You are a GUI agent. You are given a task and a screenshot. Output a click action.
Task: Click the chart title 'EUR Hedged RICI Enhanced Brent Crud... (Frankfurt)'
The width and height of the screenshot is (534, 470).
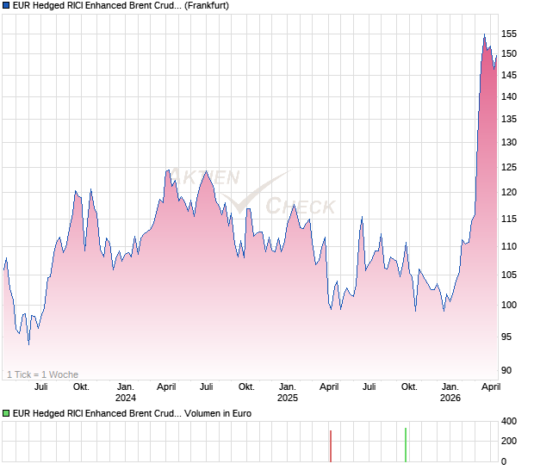click(121, 5)
